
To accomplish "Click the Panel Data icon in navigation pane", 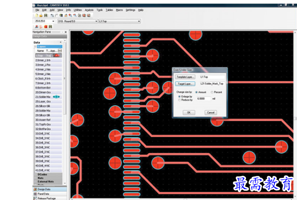I will click(x=35, y=194).
